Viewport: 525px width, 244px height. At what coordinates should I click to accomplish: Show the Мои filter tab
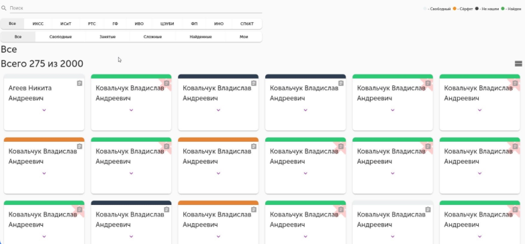244,37
